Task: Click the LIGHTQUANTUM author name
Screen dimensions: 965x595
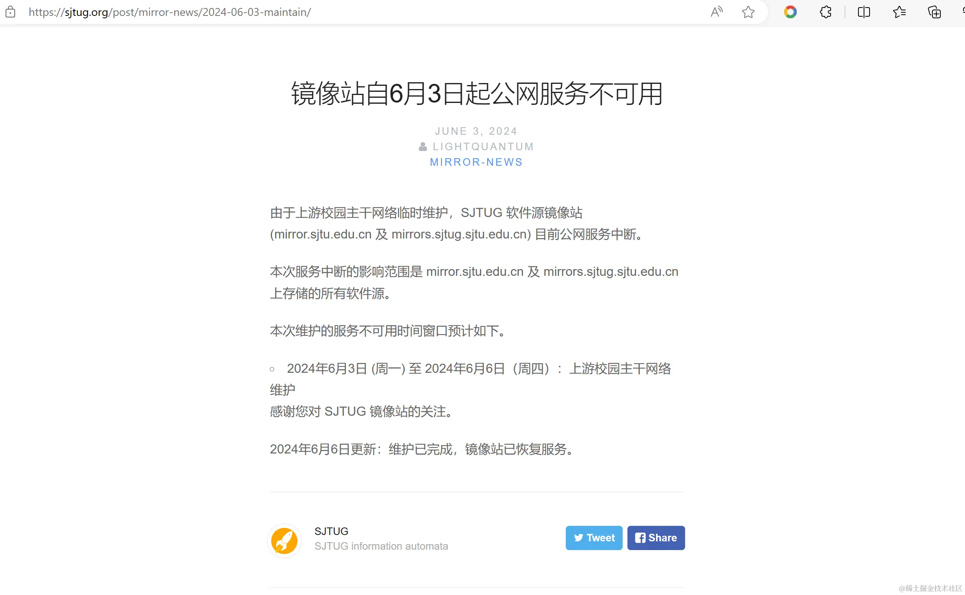Action: 483,147
